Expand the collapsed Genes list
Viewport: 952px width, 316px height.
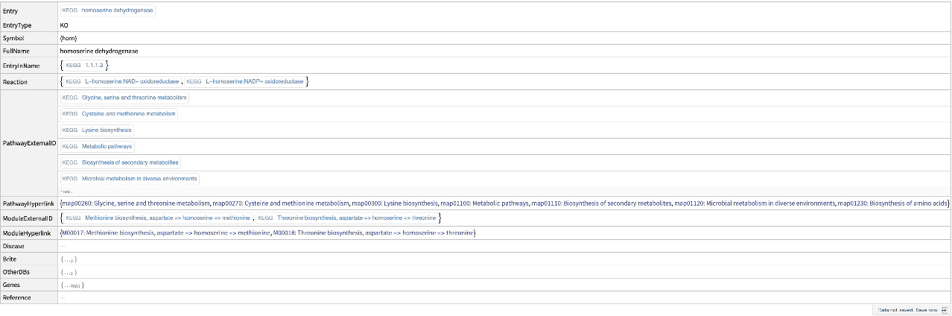(x=72, y=285)
